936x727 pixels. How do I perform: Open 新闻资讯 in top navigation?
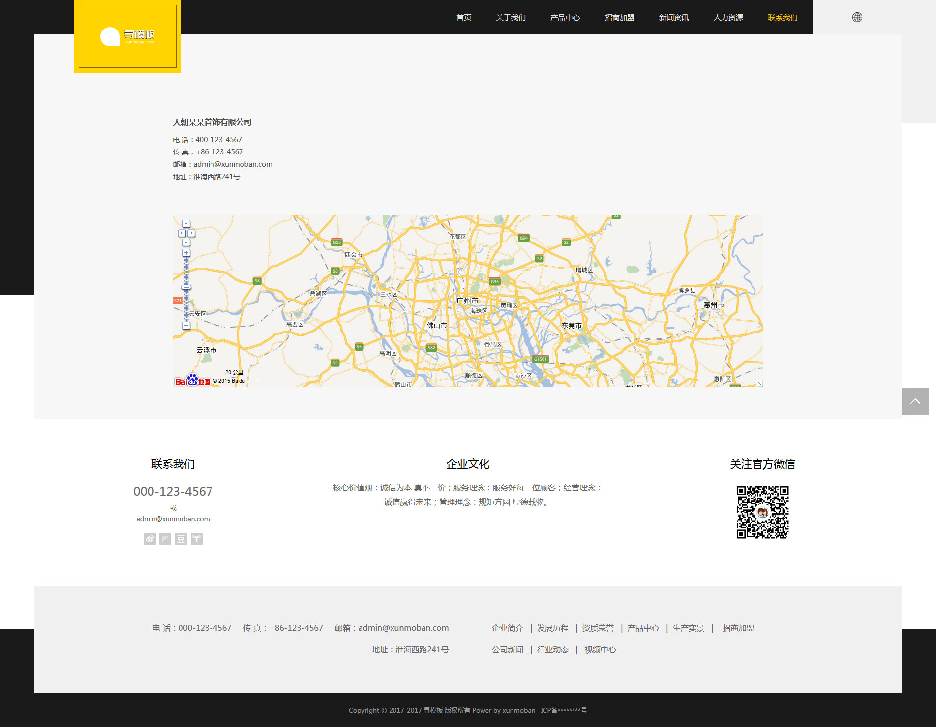673,18
